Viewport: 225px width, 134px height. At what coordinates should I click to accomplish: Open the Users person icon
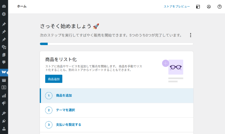click(4, 129)
